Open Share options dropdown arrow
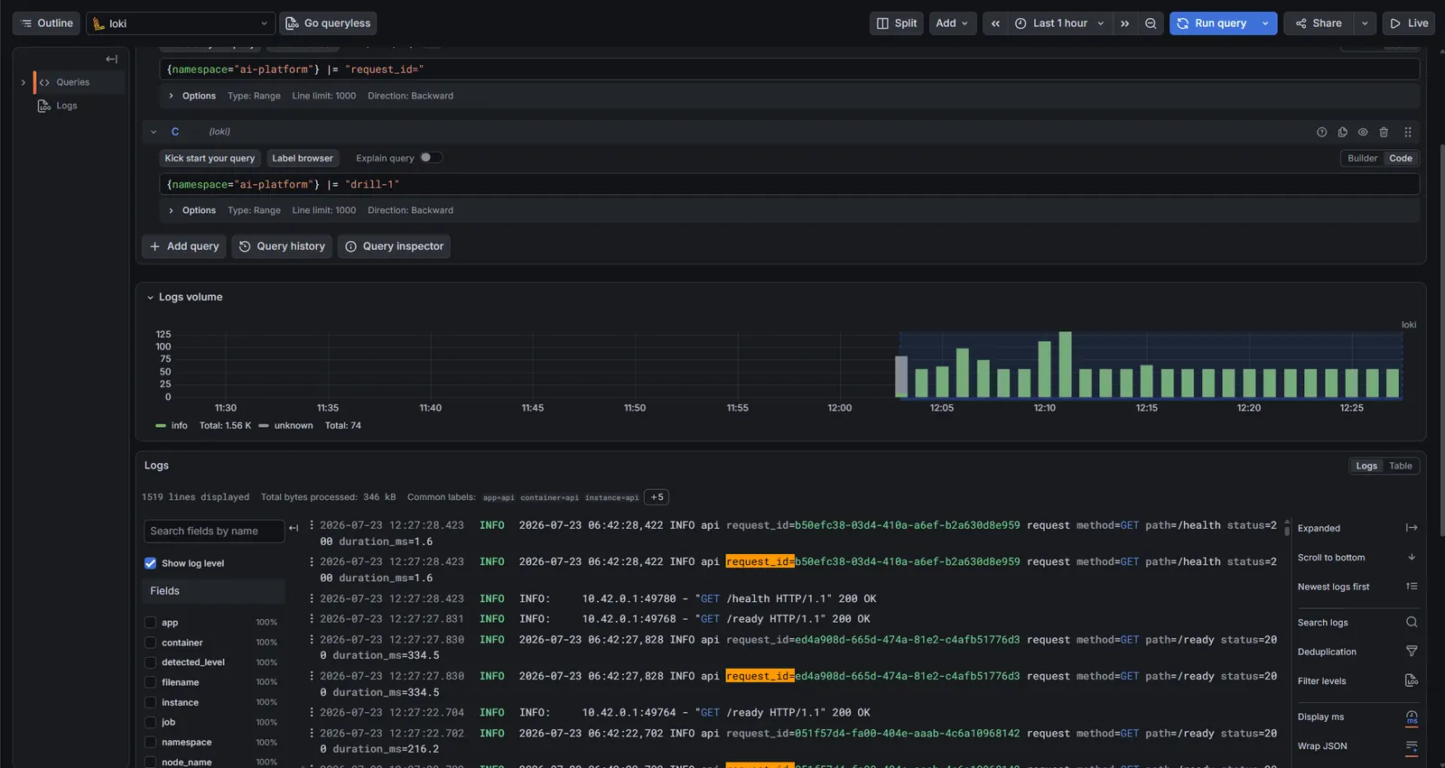This screenshot has width=1445, height=768. [x=1365, y=23]
